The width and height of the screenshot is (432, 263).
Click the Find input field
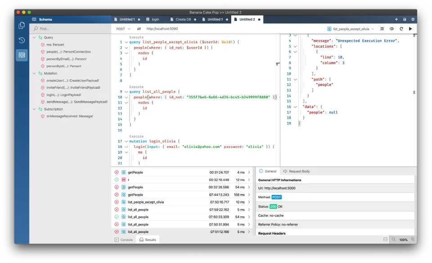coord(70,29)
